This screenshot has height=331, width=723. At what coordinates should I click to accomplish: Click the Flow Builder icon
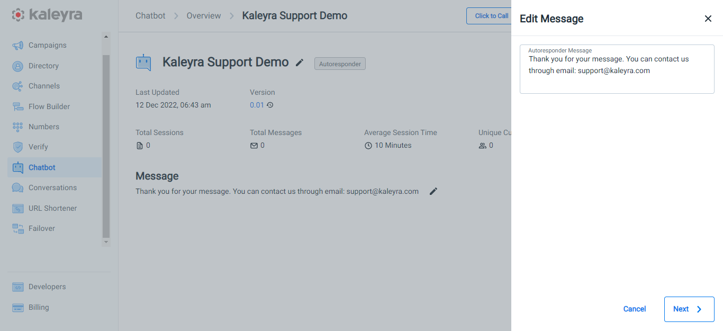pos(18,107)
